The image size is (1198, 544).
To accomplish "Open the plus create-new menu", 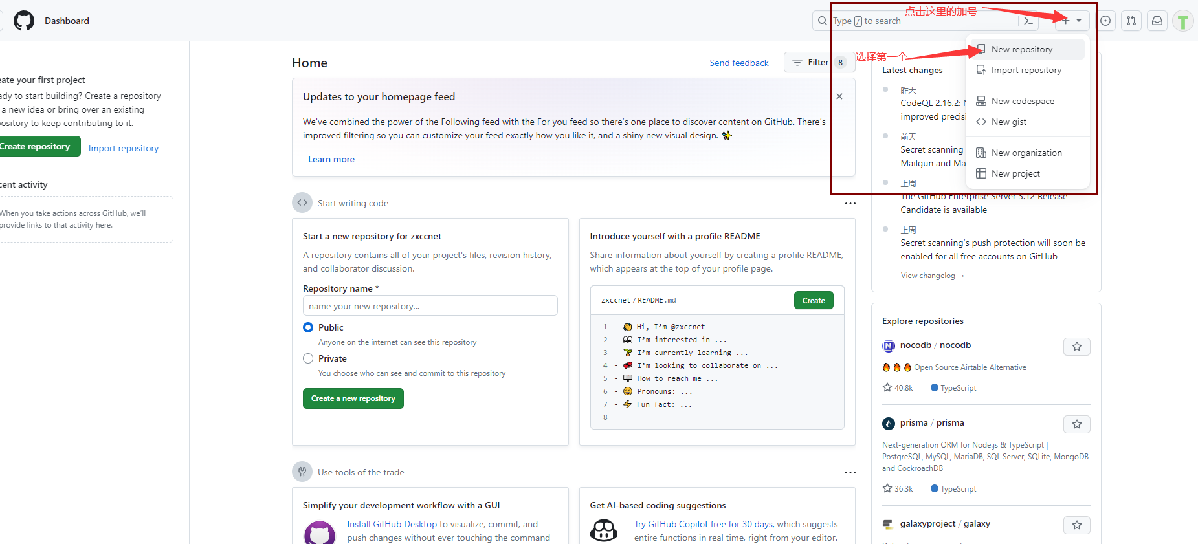I will tap(1072, 21).
